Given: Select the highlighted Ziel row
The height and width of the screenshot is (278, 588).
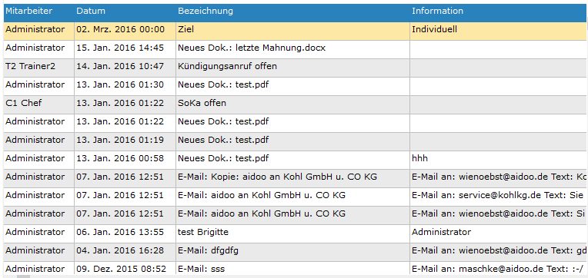Looking at the screenshot, I should tap(296, 29).
